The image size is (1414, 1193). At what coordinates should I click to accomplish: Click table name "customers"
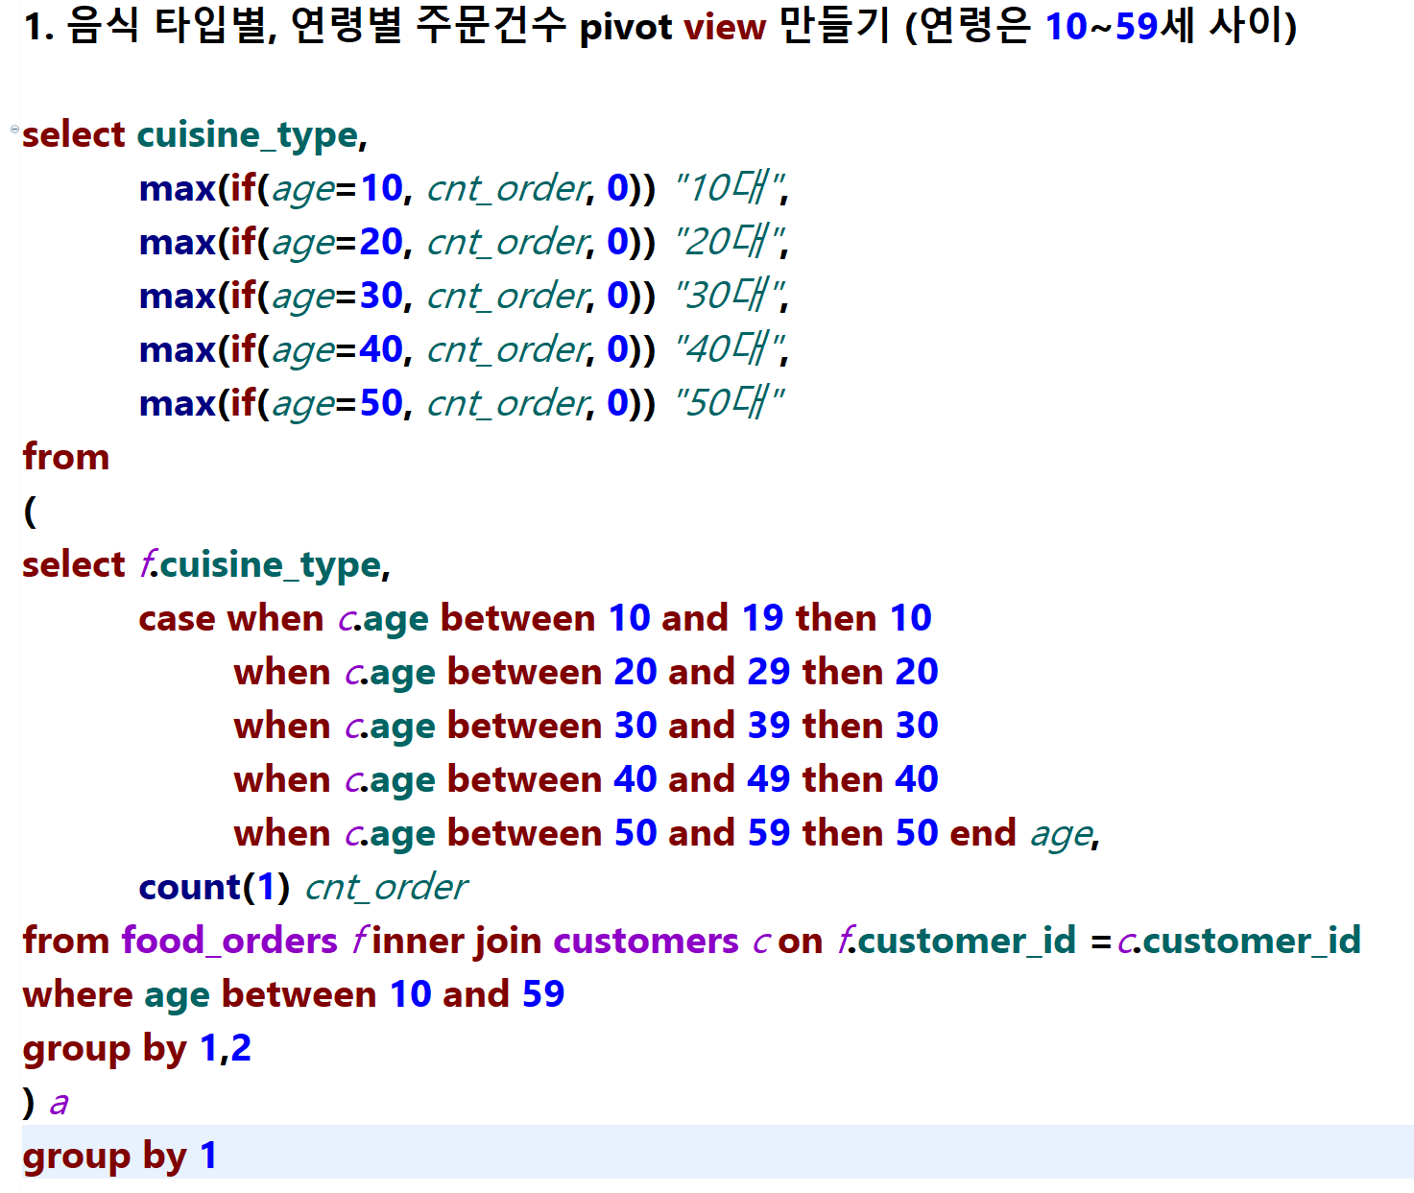tap(646, 942)
